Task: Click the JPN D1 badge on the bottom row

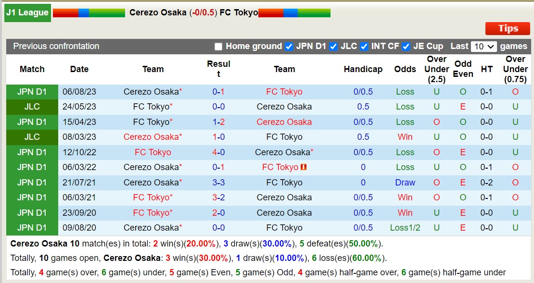Action: (x=32, y=228)
